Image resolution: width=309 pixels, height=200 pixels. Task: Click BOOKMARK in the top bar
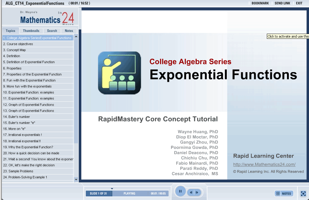pyautogui.click(x=260, y=3)
